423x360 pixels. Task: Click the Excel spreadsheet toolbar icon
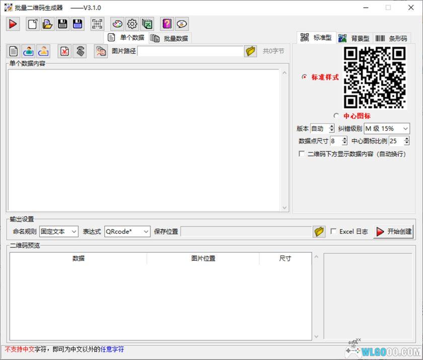coord(146,24)
